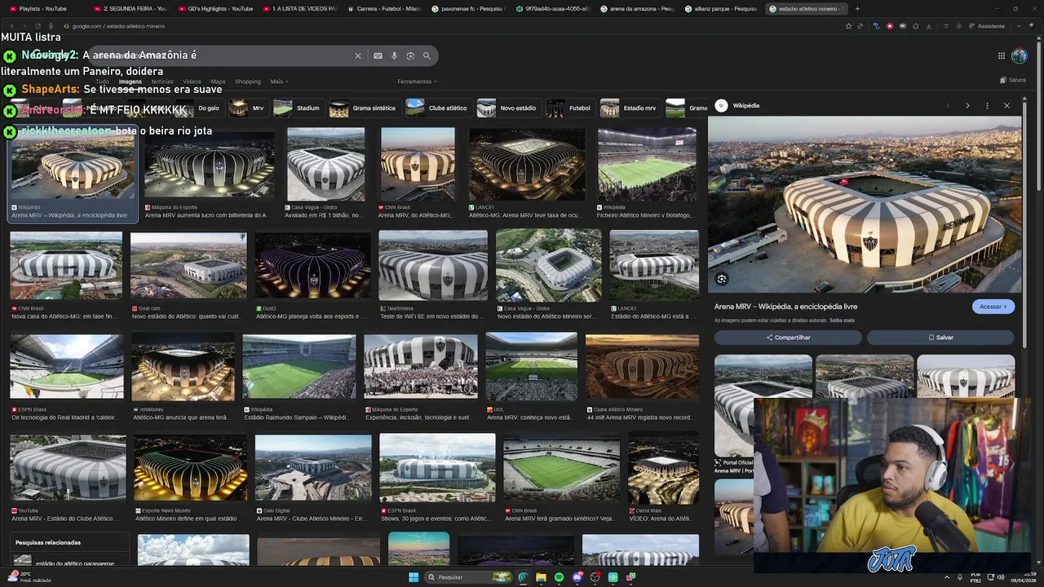This screenshot has height=587, width=1044.
Task: Open TeleSíntese Teste de WiFi 6E thumbnail
Action: coord(433,266)
